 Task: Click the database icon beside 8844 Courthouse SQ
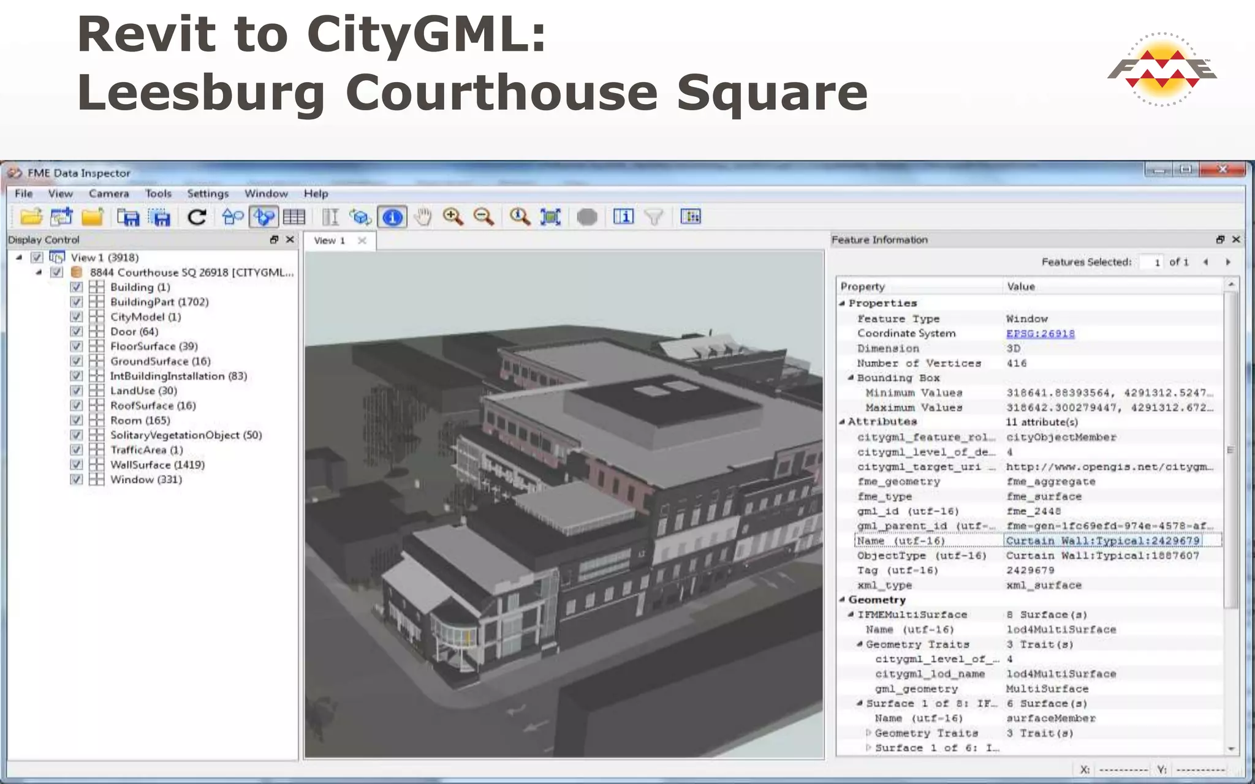point(77,272)
